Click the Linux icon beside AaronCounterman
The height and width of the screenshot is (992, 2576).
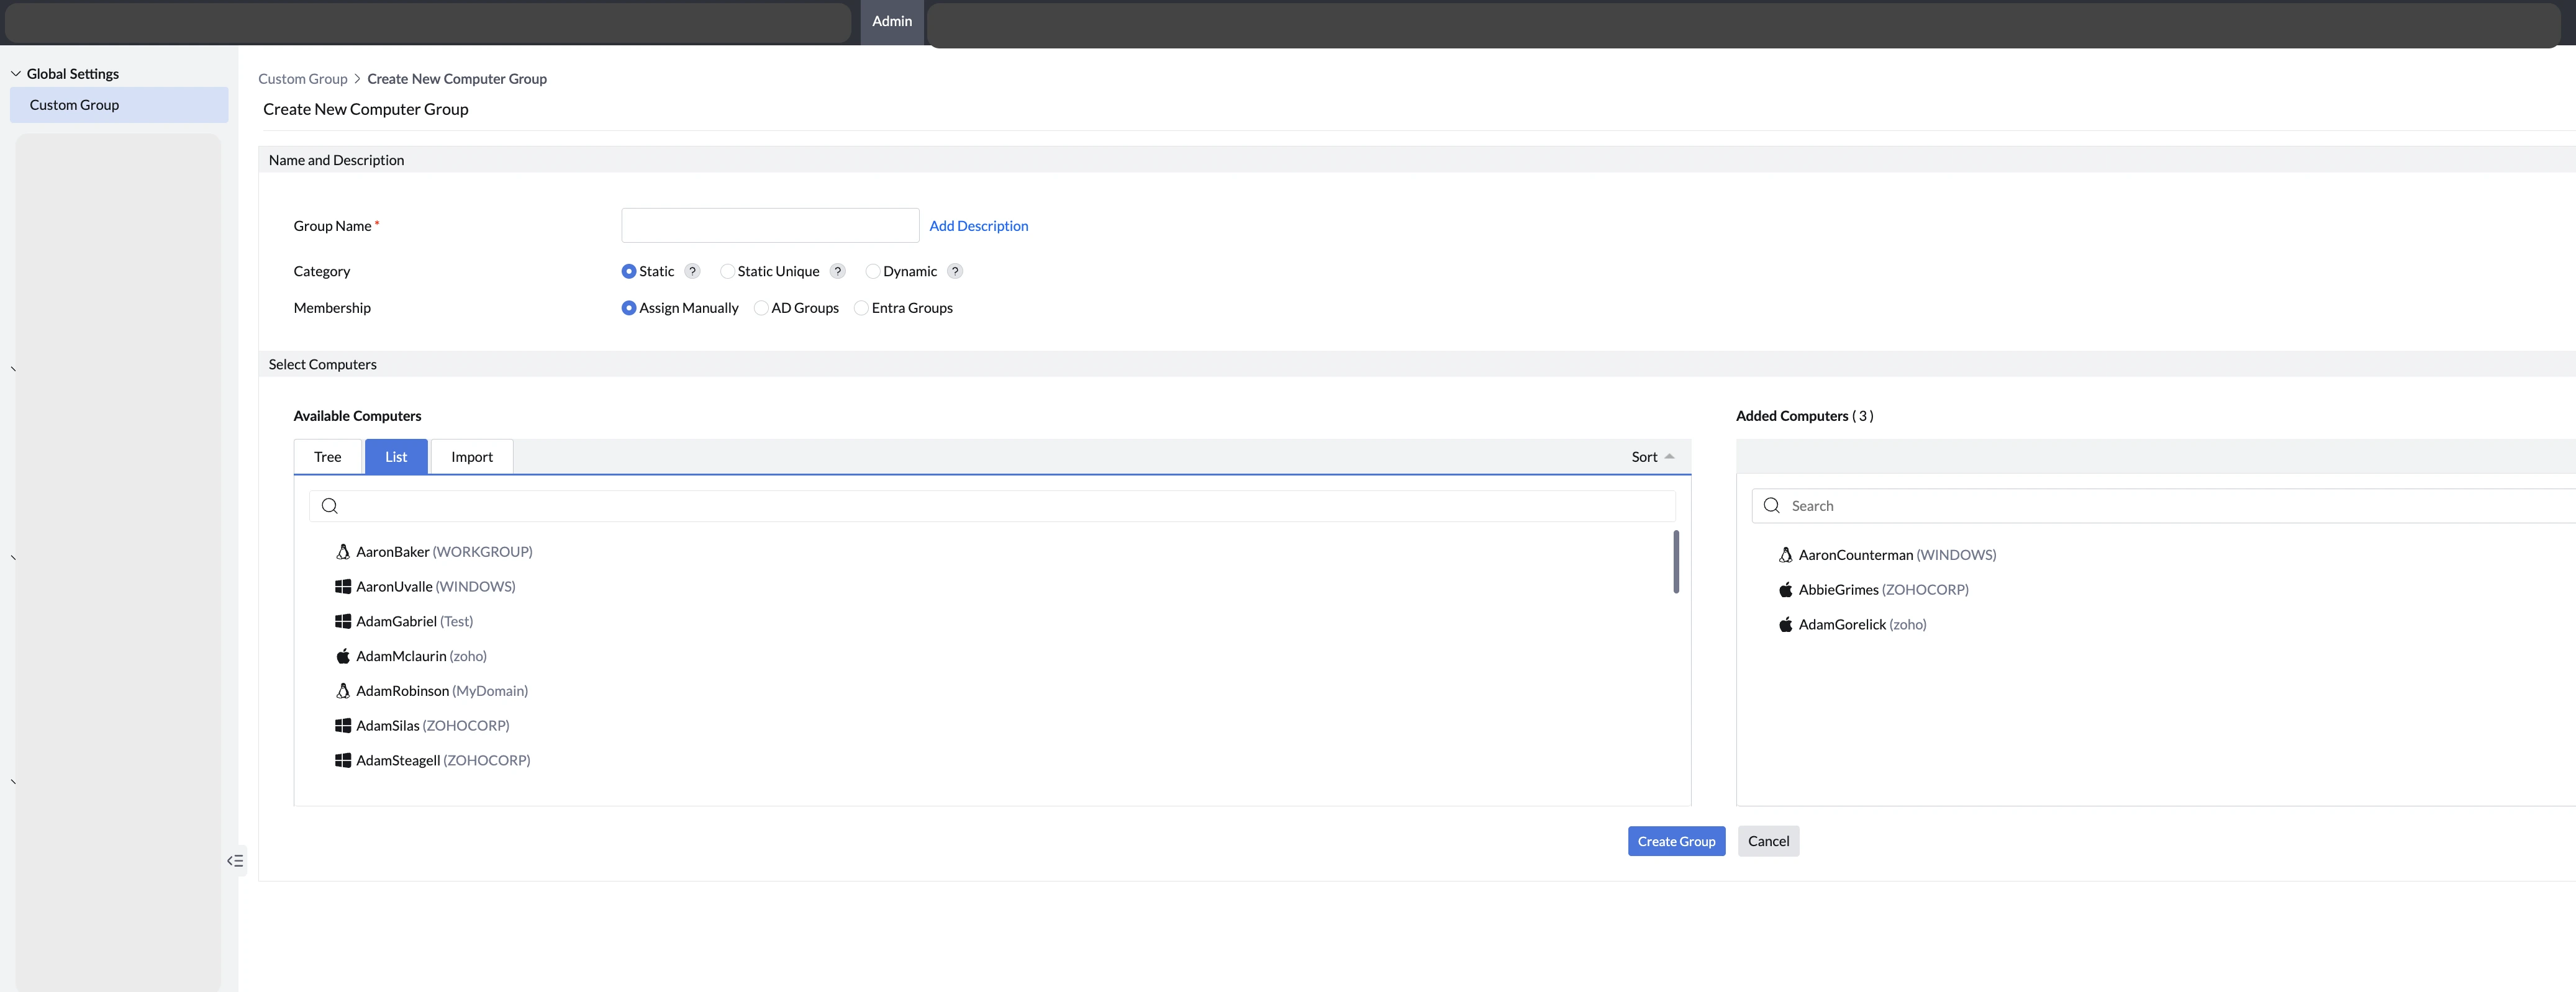[1785, 555]
